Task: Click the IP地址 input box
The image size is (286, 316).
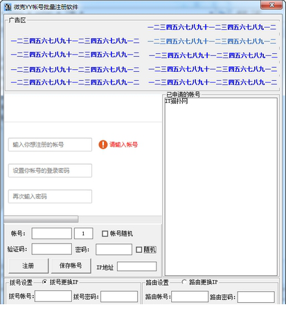Action: pyautogui.click(x=137, y=266)
